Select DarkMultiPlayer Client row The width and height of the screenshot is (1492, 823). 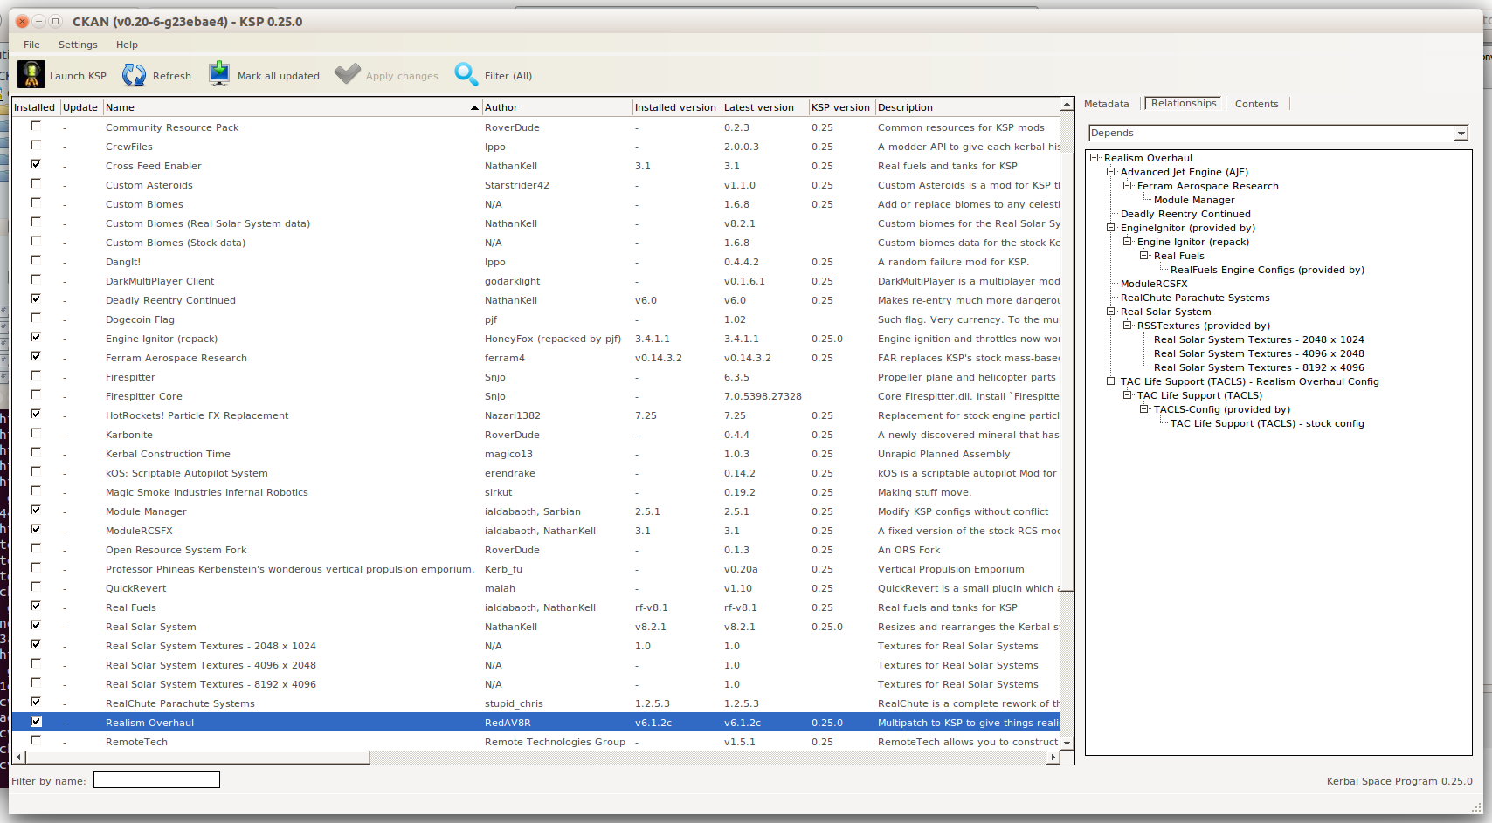[x=535, y=281]
